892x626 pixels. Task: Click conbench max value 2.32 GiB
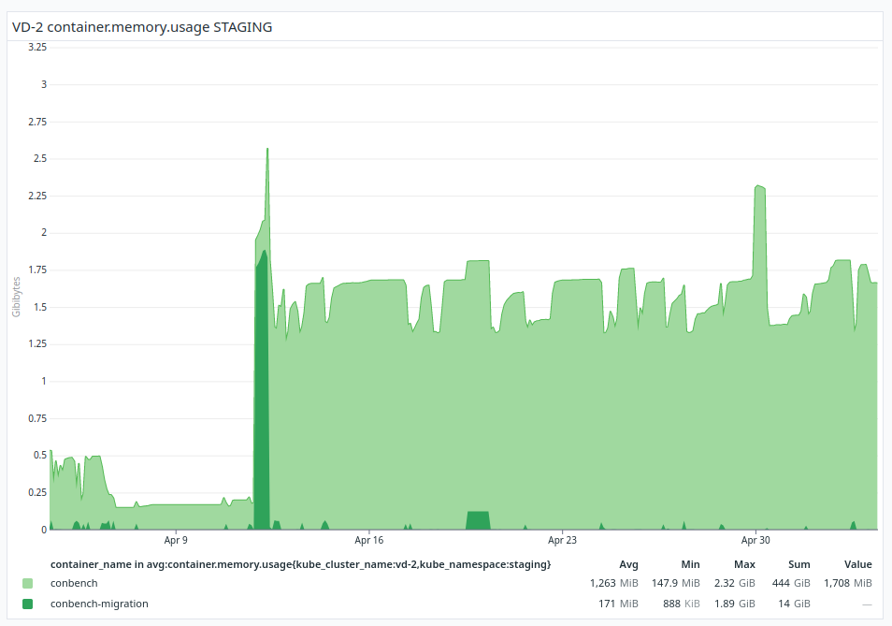click(735, 583)
